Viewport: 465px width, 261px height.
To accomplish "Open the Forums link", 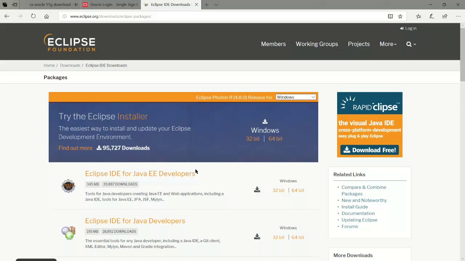I will point(349,227).
